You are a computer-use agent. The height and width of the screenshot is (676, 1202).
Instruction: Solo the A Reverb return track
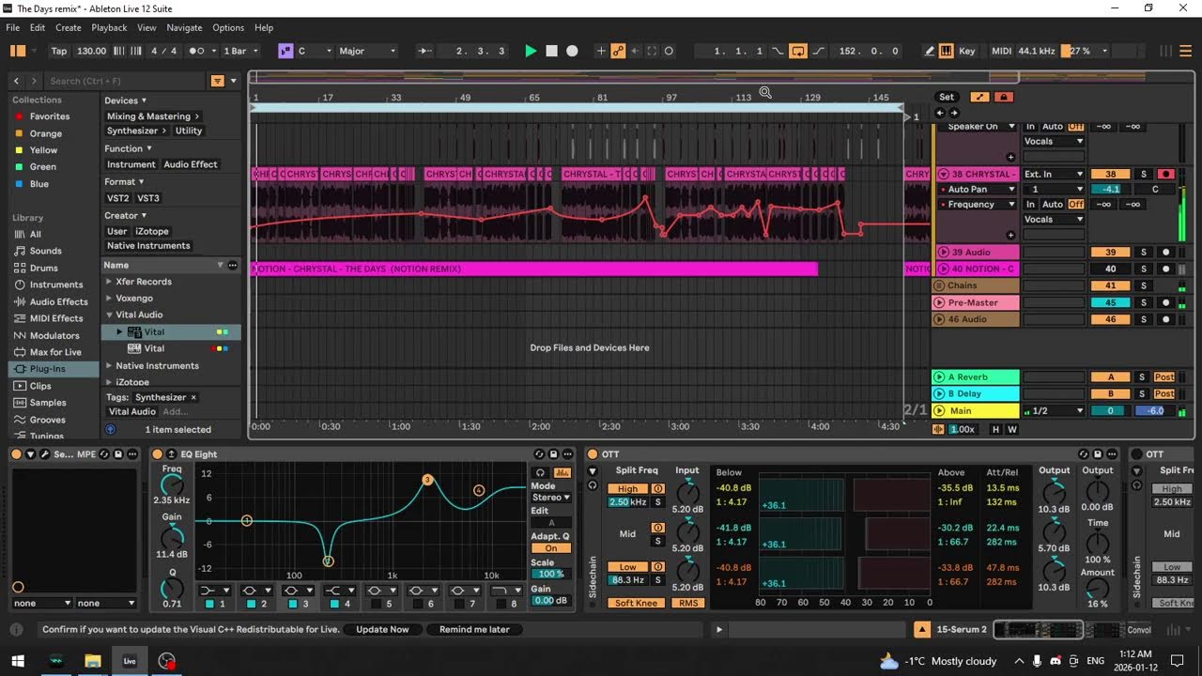(1144, 376)
